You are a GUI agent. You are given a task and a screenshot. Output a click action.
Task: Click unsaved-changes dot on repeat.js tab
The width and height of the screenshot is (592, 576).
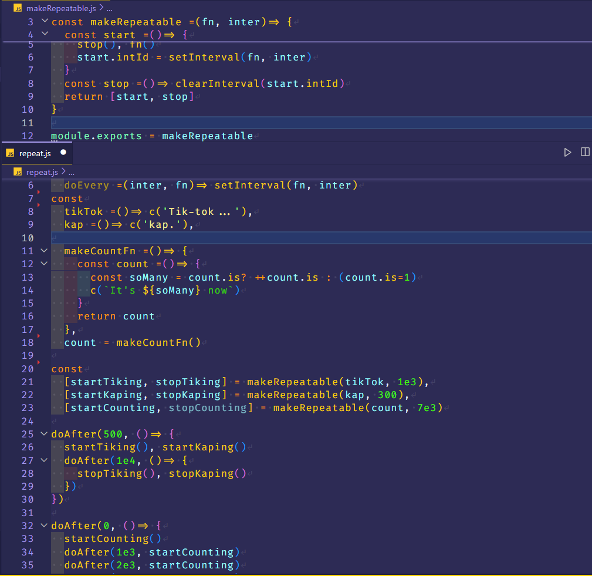[63, 152]
